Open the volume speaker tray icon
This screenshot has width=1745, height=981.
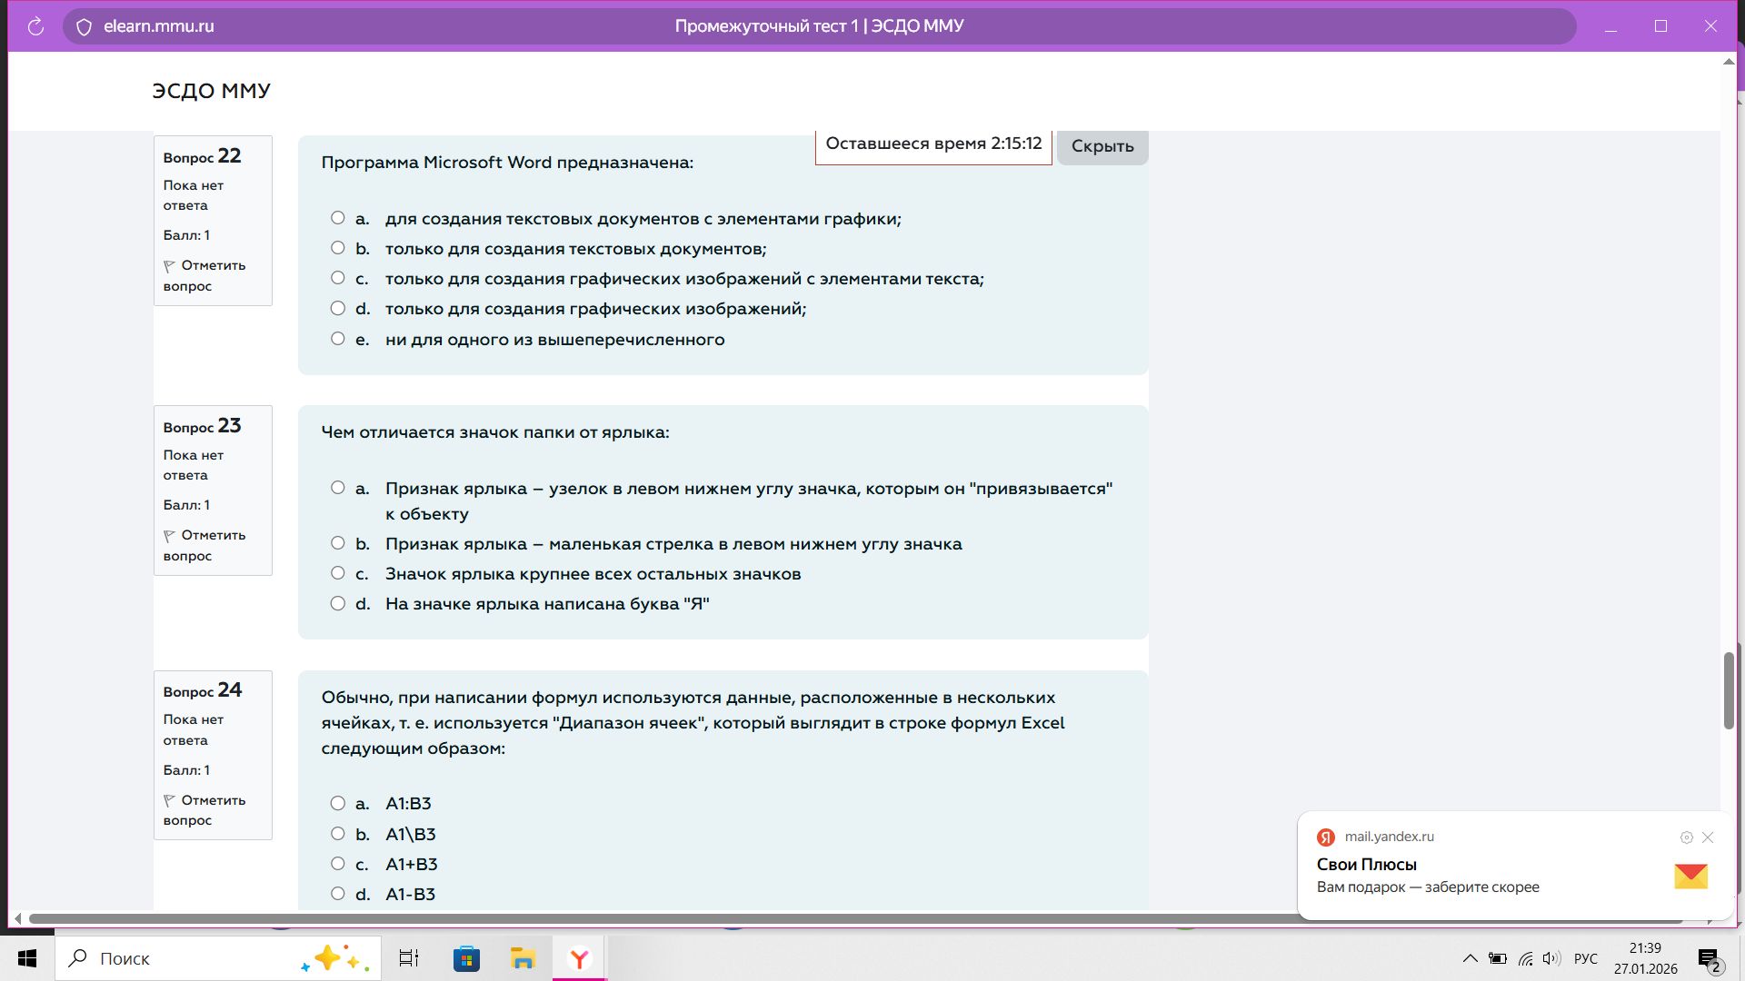tap(1551, 958)
